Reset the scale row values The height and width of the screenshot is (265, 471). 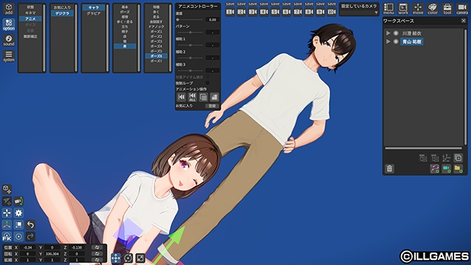[97, 260]
